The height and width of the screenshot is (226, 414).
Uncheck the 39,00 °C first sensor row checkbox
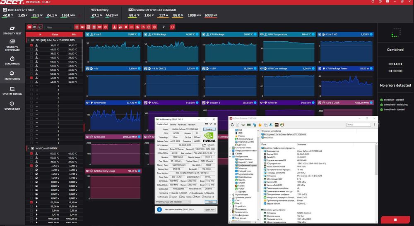(x=31, y=45)
